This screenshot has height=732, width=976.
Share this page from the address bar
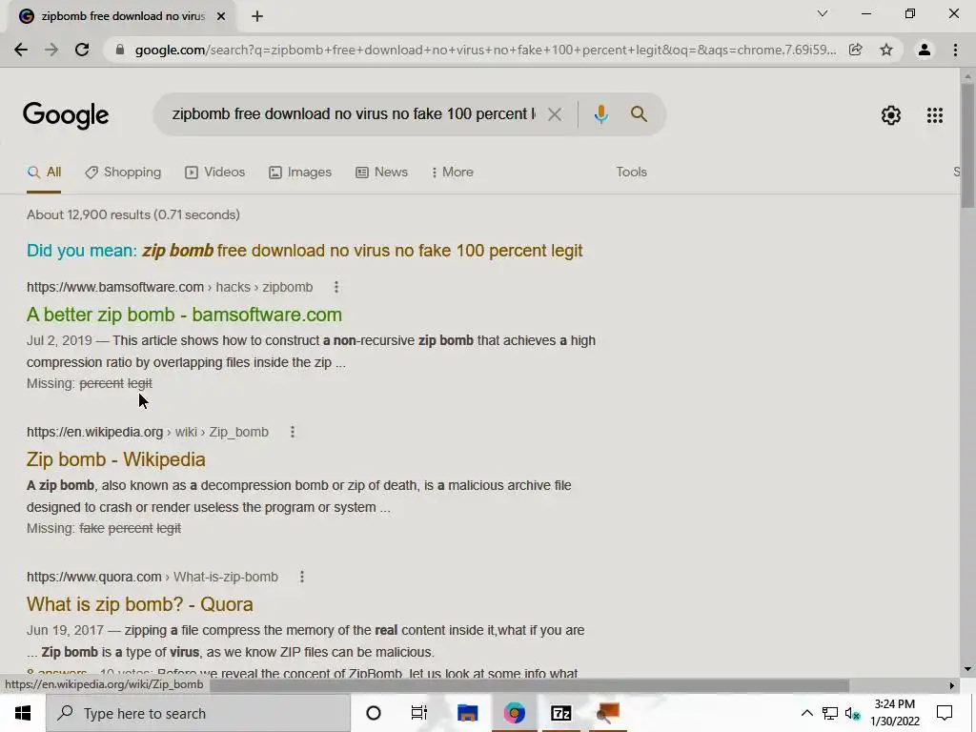point(855,50)
